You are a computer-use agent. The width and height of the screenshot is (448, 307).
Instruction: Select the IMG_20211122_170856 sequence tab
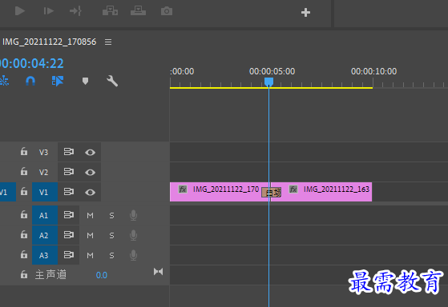49,42
